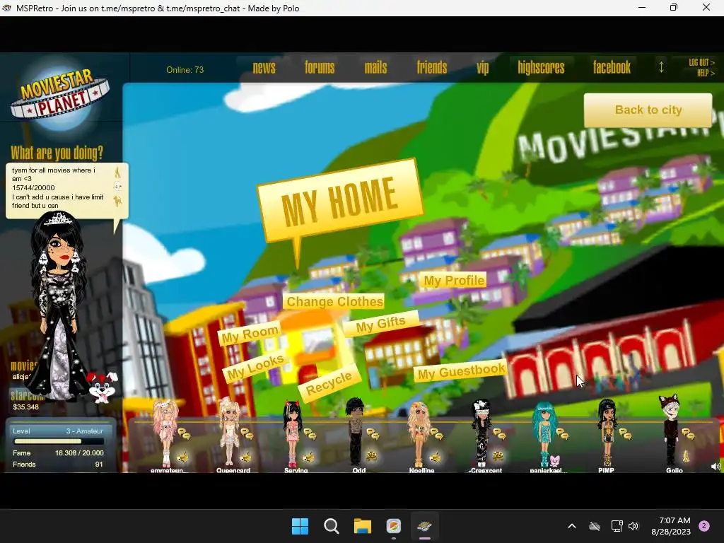Click the gold status icon below -Cresxcent's chat bubble
The height and width of the screenshot is (543, 724).
tap(498, 457)
